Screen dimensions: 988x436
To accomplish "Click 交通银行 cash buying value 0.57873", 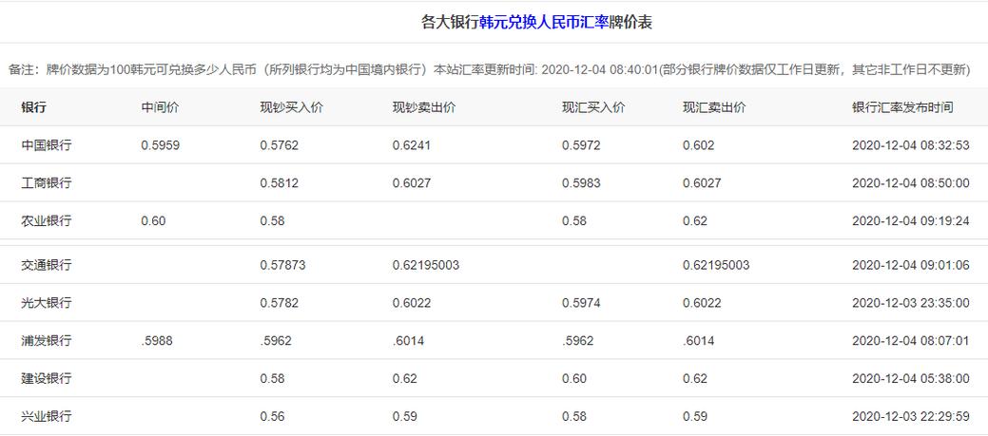I will click(x=283, y=265).
